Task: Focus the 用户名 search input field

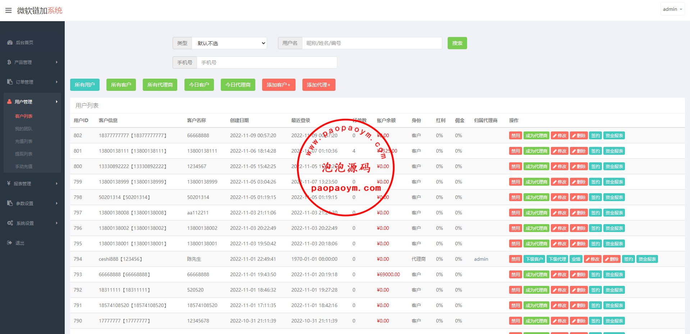Action: (372, 43)
